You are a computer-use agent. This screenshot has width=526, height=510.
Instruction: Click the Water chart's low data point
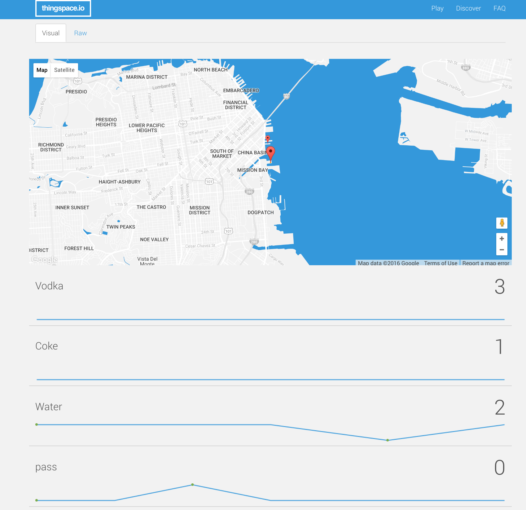click(x=388, y=440)
